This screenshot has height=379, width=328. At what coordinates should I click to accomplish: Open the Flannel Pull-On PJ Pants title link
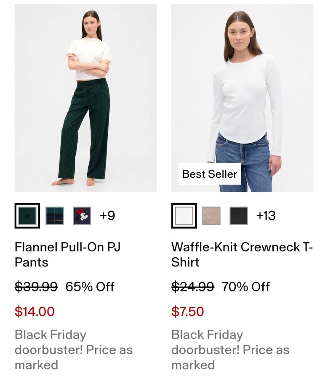pos(67,254)
